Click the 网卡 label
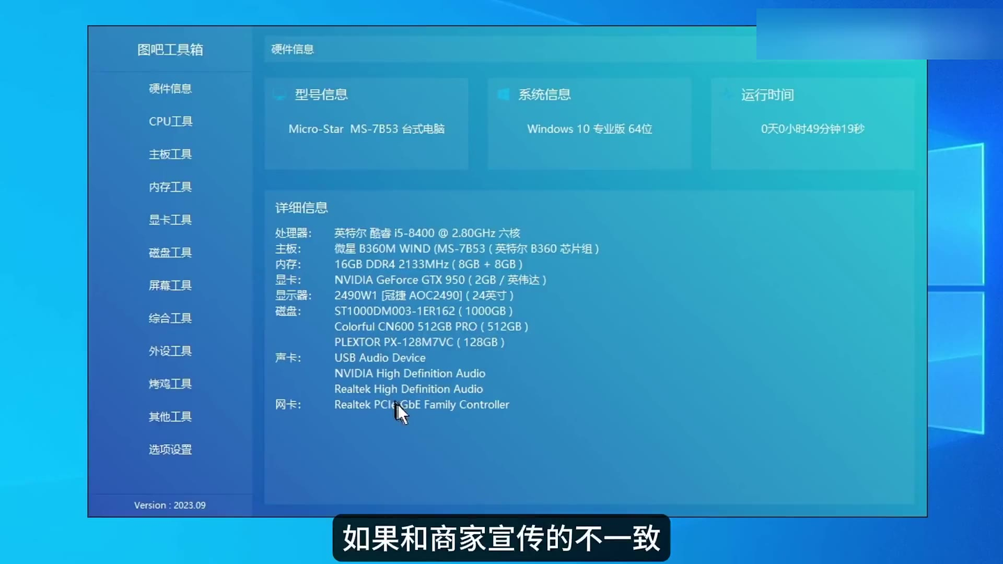This screenshot has width=1003, height=564. tap(288, 405)
